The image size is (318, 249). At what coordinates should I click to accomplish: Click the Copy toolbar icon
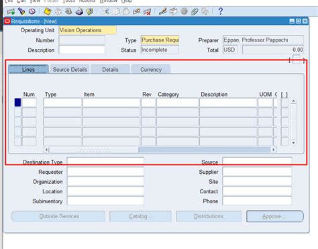pyautogui.click(x=116, y=11)
